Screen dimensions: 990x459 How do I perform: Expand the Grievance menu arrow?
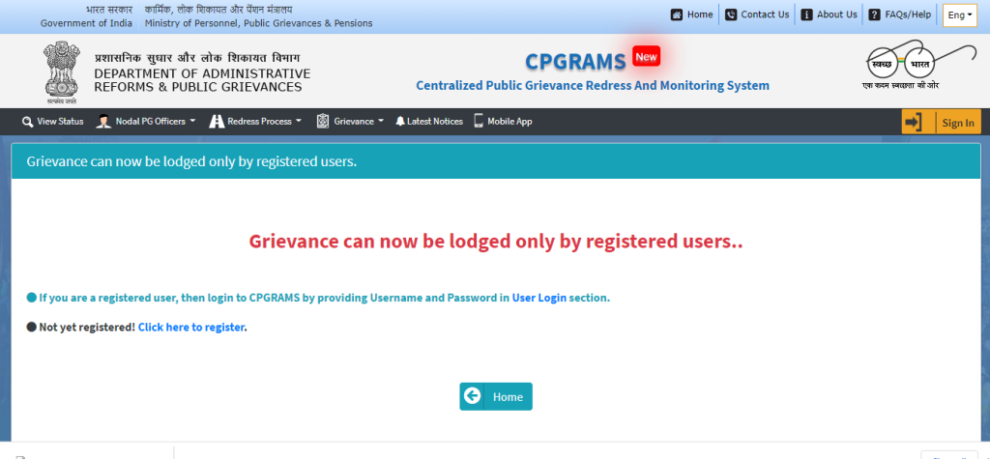381,121
